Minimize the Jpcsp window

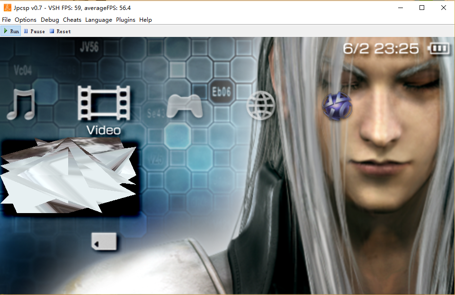click(x=401, y=8)
